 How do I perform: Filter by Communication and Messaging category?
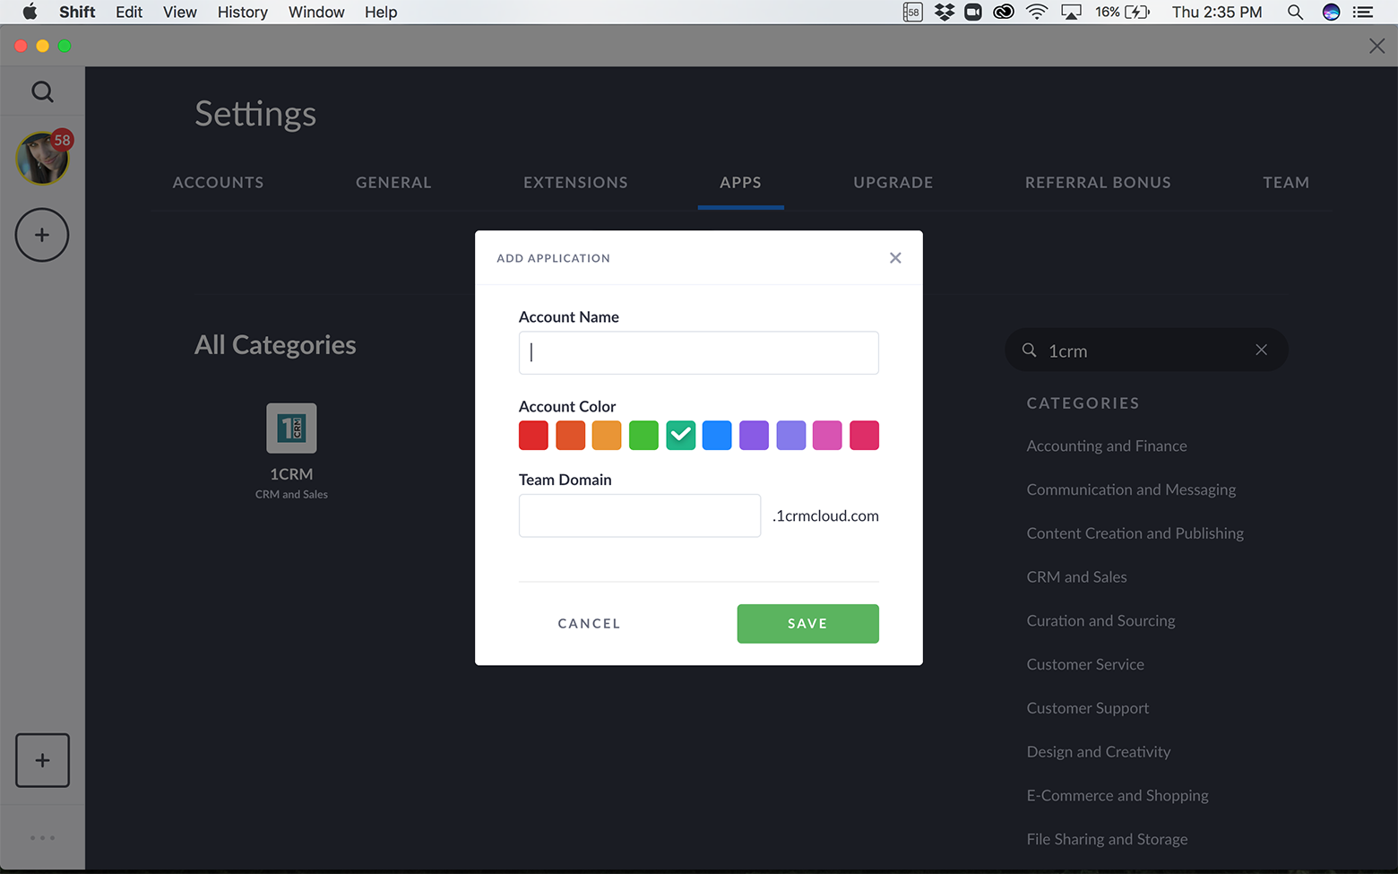(1131, 489)
